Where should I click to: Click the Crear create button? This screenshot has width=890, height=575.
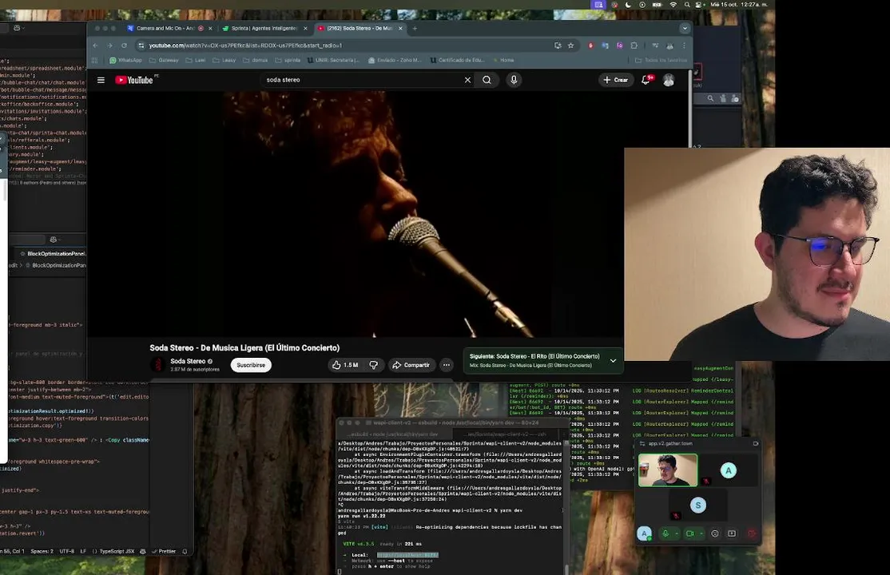pyautogui.click(x=616, y=80)
